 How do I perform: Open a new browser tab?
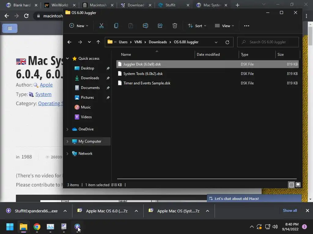[237, 5]
